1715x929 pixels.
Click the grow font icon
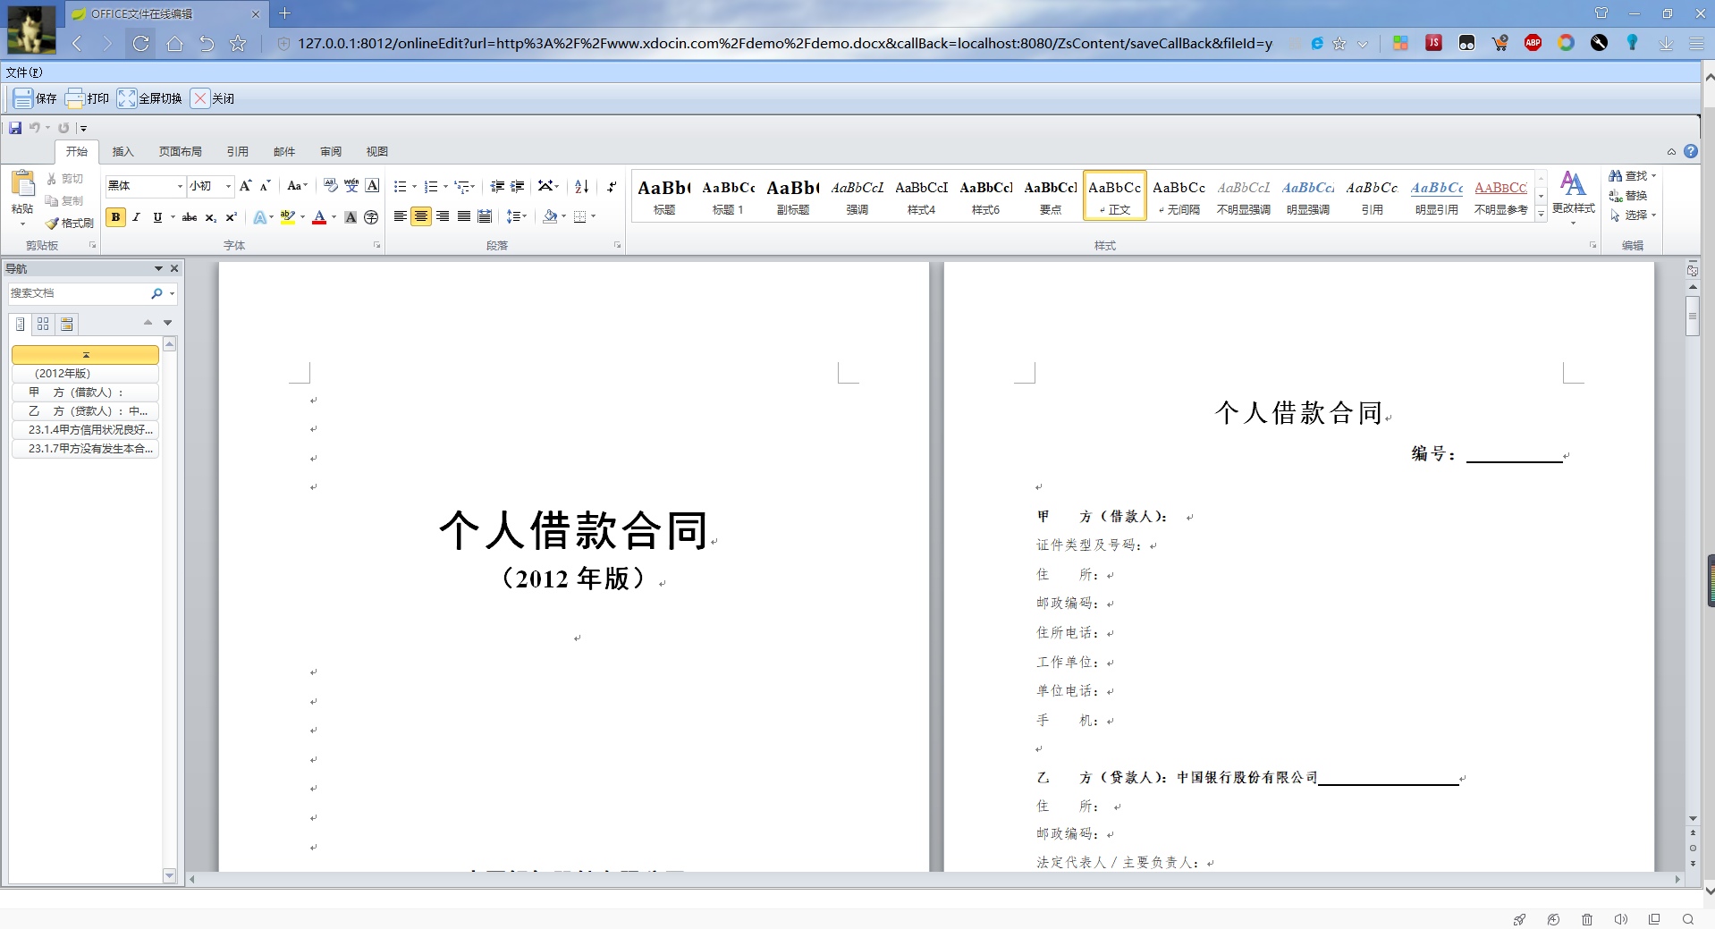coord(245,186)
